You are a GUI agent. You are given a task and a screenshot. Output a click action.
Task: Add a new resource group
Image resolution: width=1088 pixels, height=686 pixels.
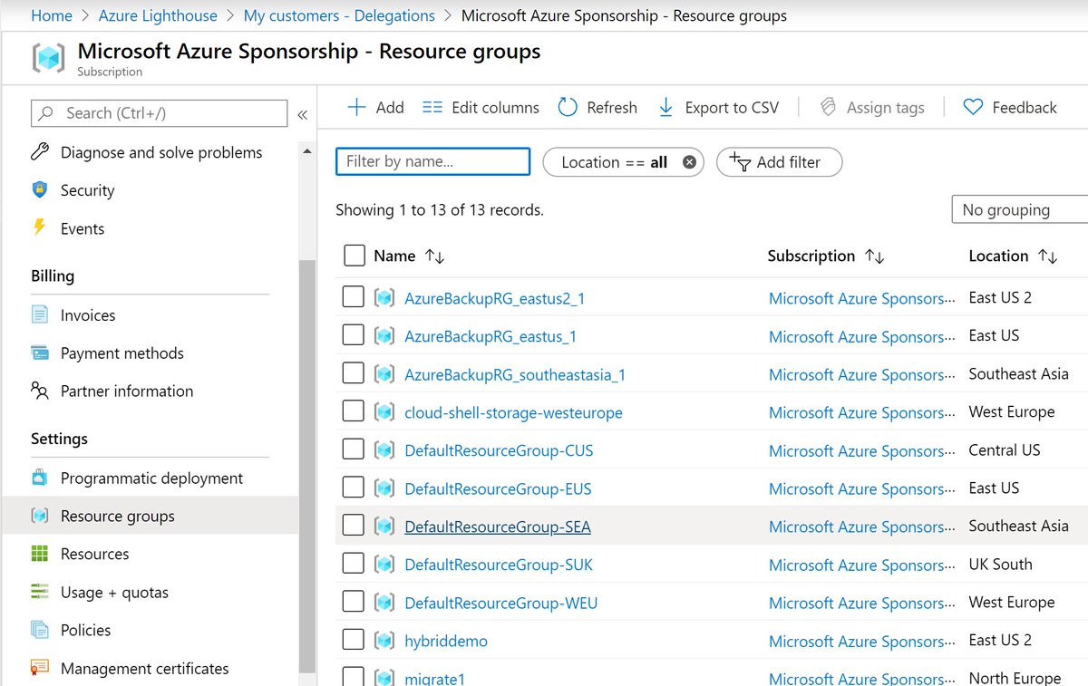pyautogui.click(x=376, y=107)
